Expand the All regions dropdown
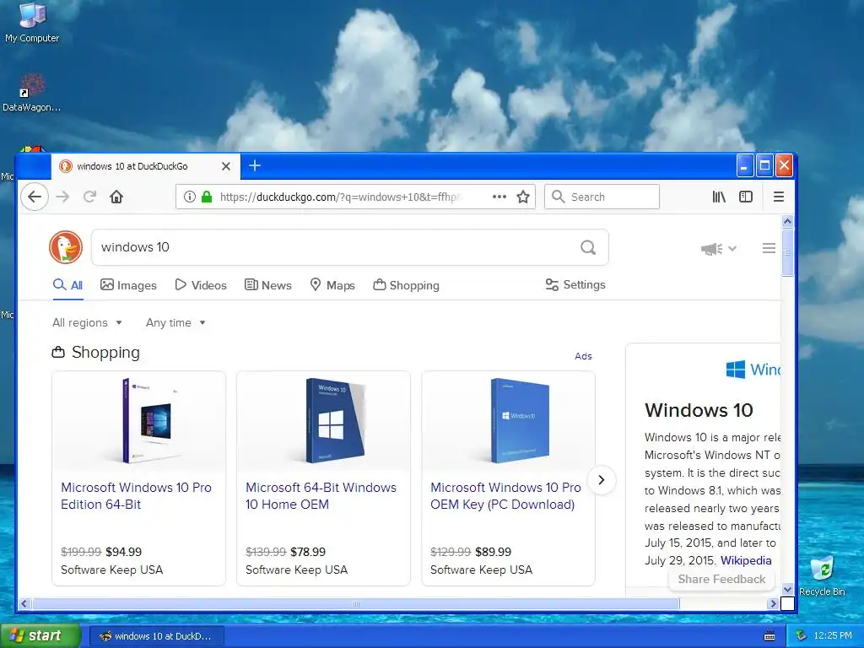 click(x=87, y=323)
